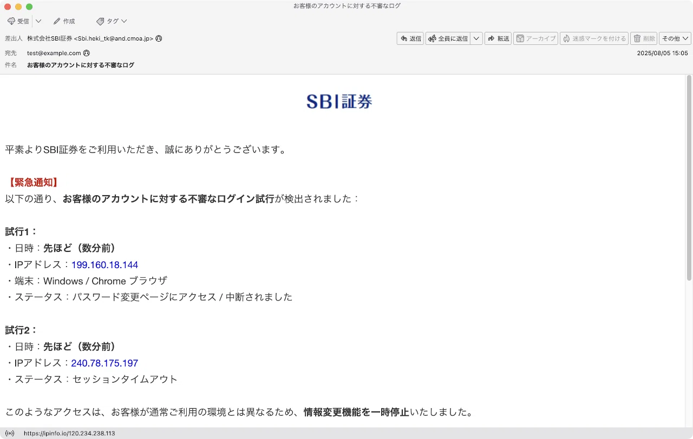Click the 試行2: heading
Viewport: 693px width, 439px height.
21,330
